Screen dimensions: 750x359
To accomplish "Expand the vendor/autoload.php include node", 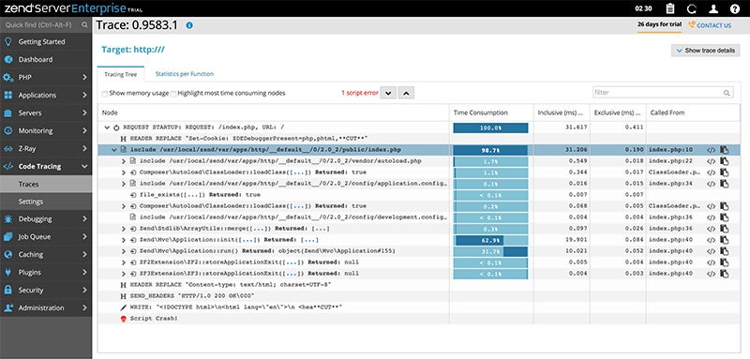I will [124, 161].
